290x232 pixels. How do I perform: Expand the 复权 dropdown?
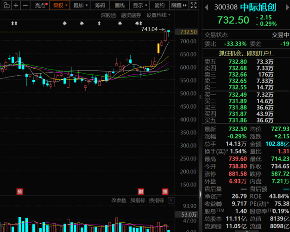pos(60,6)
